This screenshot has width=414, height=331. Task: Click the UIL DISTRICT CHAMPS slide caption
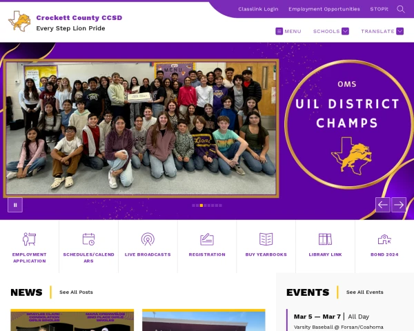coord(347,114)
